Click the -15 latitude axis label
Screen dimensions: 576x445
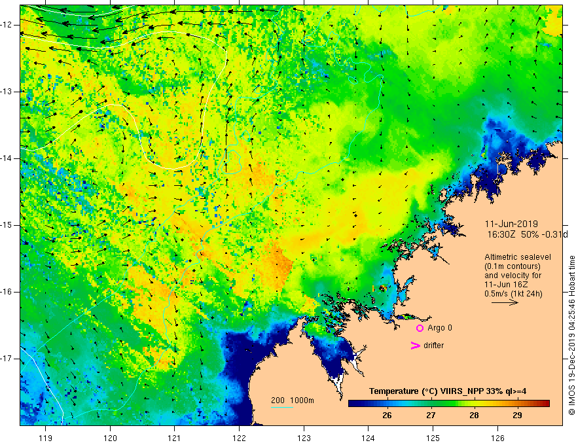tap(7, 225)
